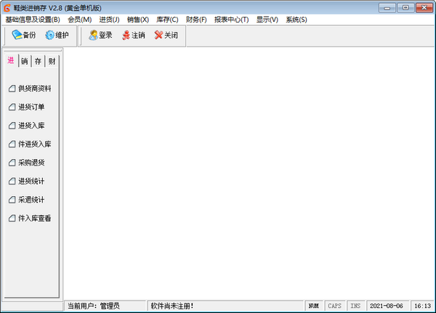Open 采退统计 return statistics link
Viewport: 436px width, 313px height.
(31, 200)
